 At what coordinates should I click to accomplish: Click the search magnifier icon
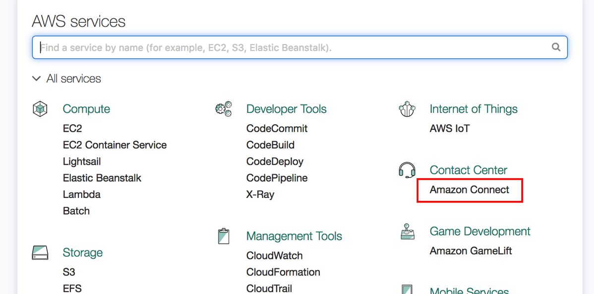pos(556,47)
